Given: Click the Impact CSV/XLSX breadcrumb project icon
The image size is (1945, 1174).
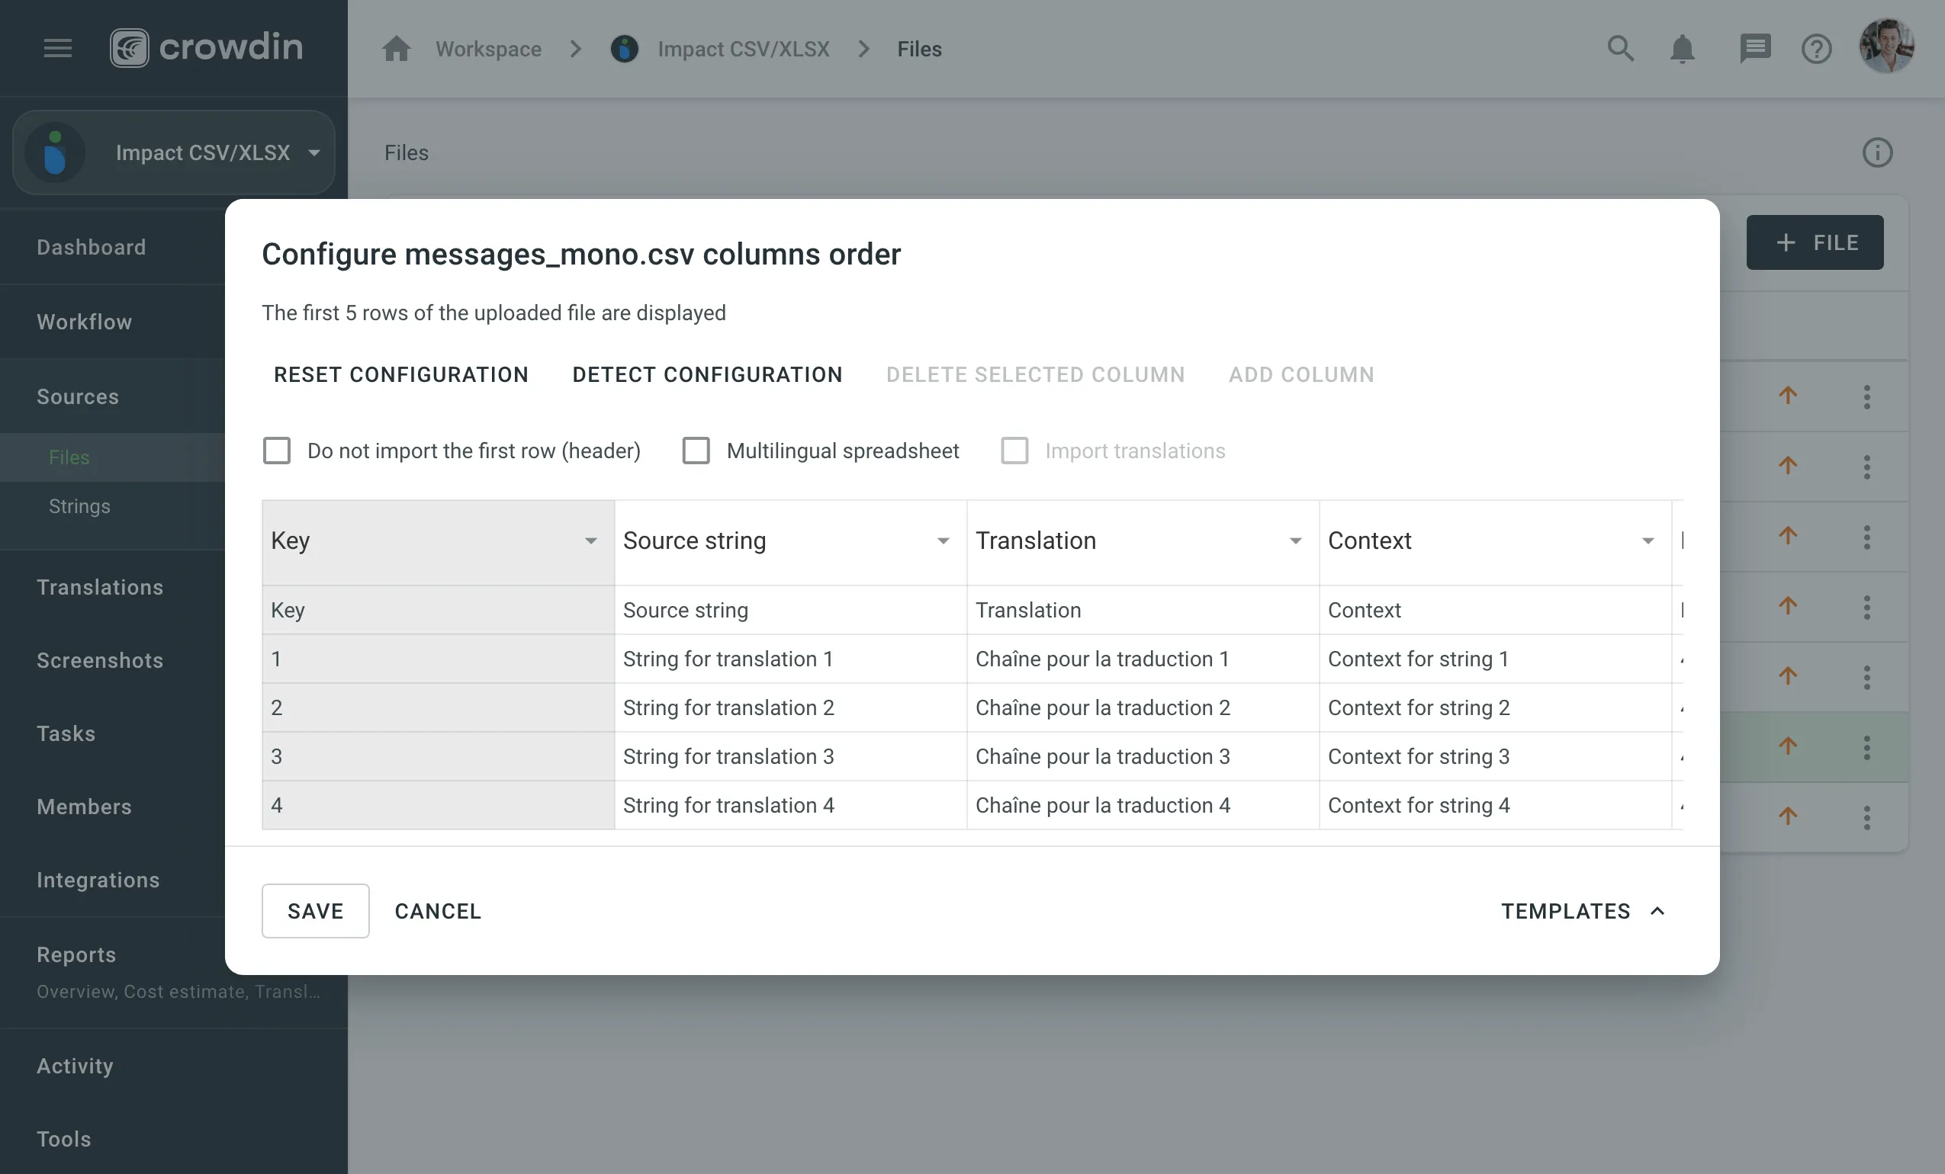Looking at the screenshot, I should point(625,49).
